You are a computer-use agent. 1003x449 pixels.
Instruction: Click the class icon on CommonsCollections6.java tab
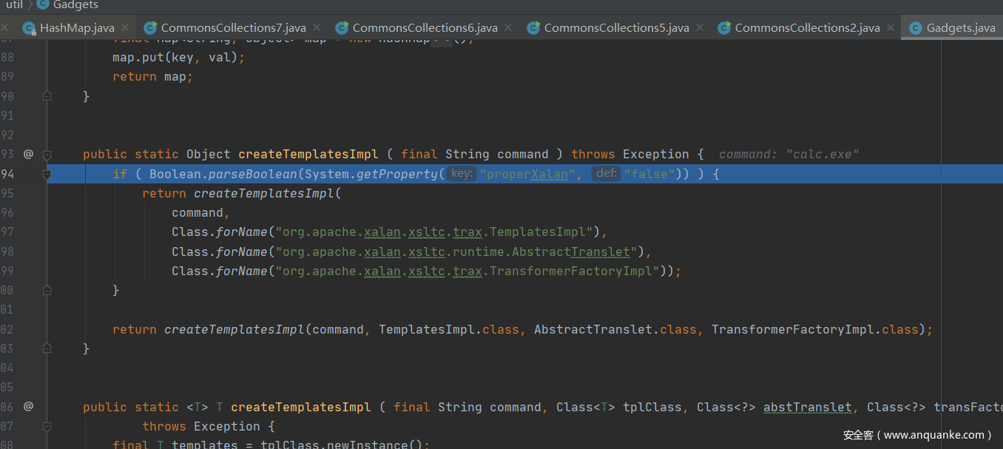click(x=342, y=28)
